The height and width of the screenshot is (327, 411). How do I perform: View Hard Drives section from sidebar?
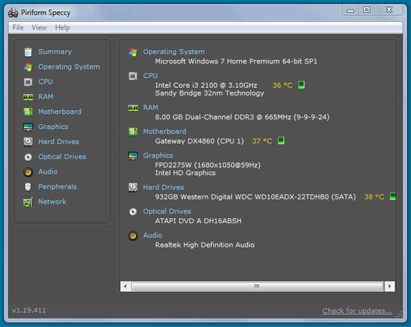click(x=59, y=142)
